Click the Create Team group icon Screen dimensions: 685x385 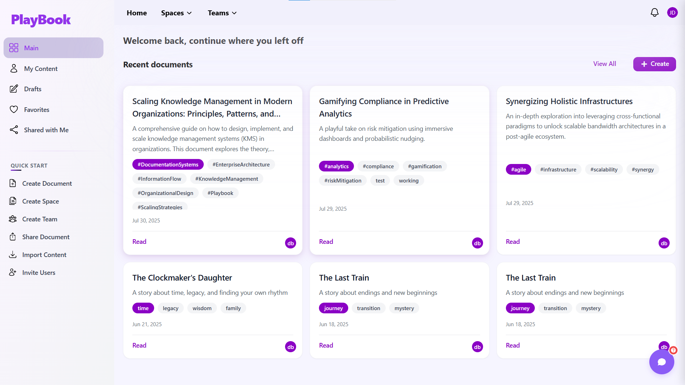coord(13,219)
